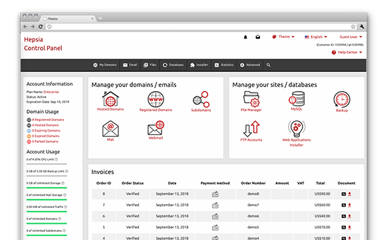385x240 pixels.
Task: Open the Webmail icon
Action: tap(156, 128)
